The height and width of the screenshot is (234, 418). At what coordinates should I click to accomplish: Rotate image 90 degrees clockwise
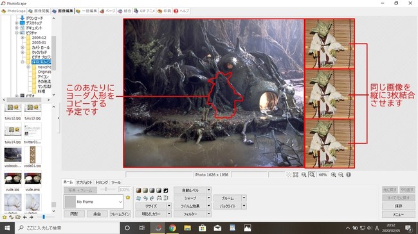click(x=152, y=198)
